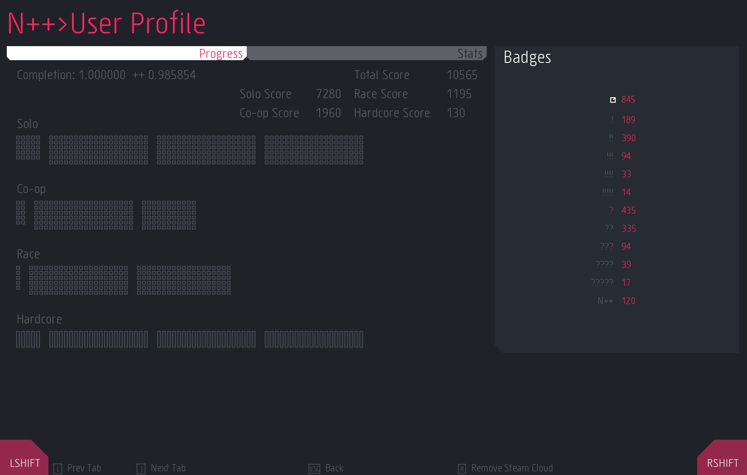Click the badge count 845
Viewport: 747px width, 475px height.
(628, 100)
